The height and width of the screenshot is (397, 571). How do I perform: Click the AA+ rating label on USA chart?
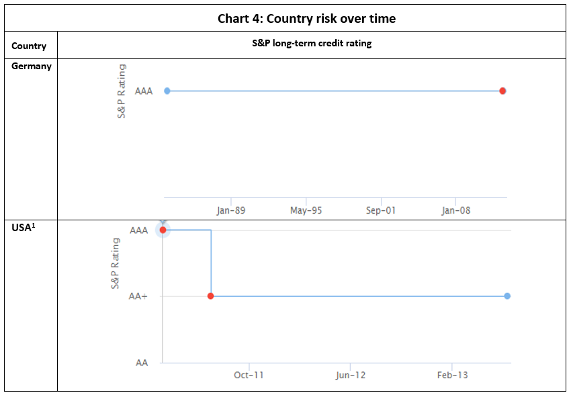[x=138, y=296]
